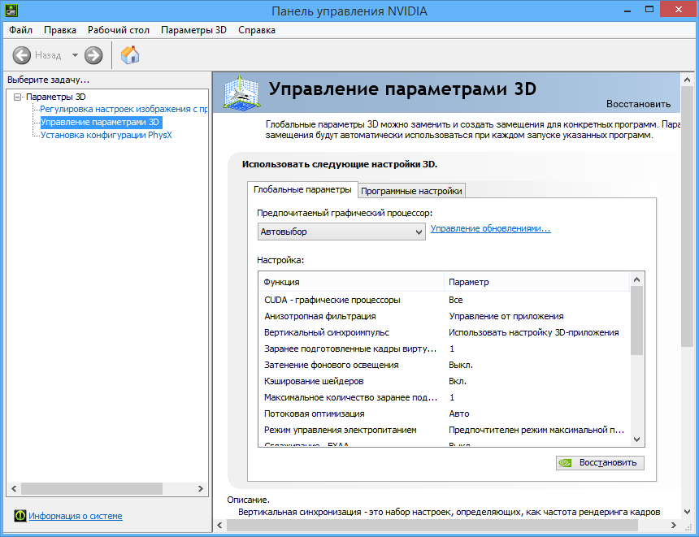Viewport: 699px width, 537px height.
Task: Open the Файл menu
Action: [x=20, y=30]
